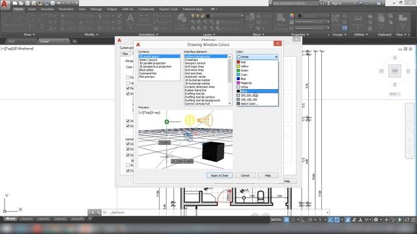Select Red in the color list

point(257,62)
